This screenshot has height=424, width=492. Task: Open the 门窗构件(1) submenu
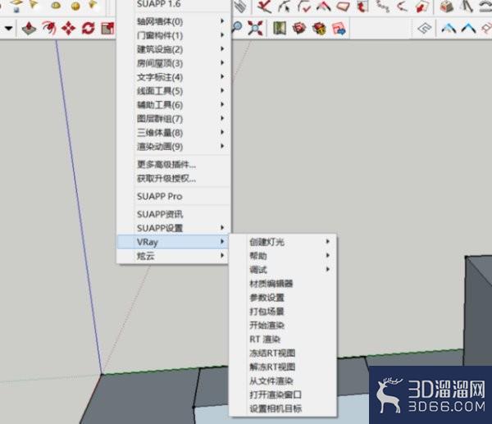[x=174, y=35]
